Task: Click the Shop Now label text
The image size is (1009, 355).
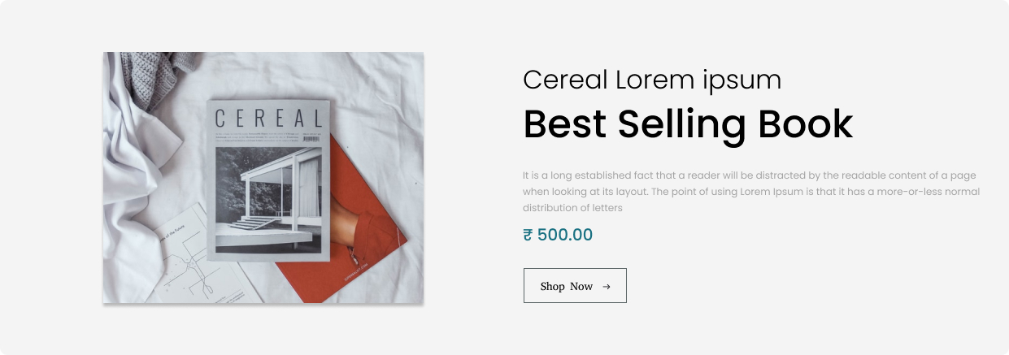Action: (x=567, y=287)
